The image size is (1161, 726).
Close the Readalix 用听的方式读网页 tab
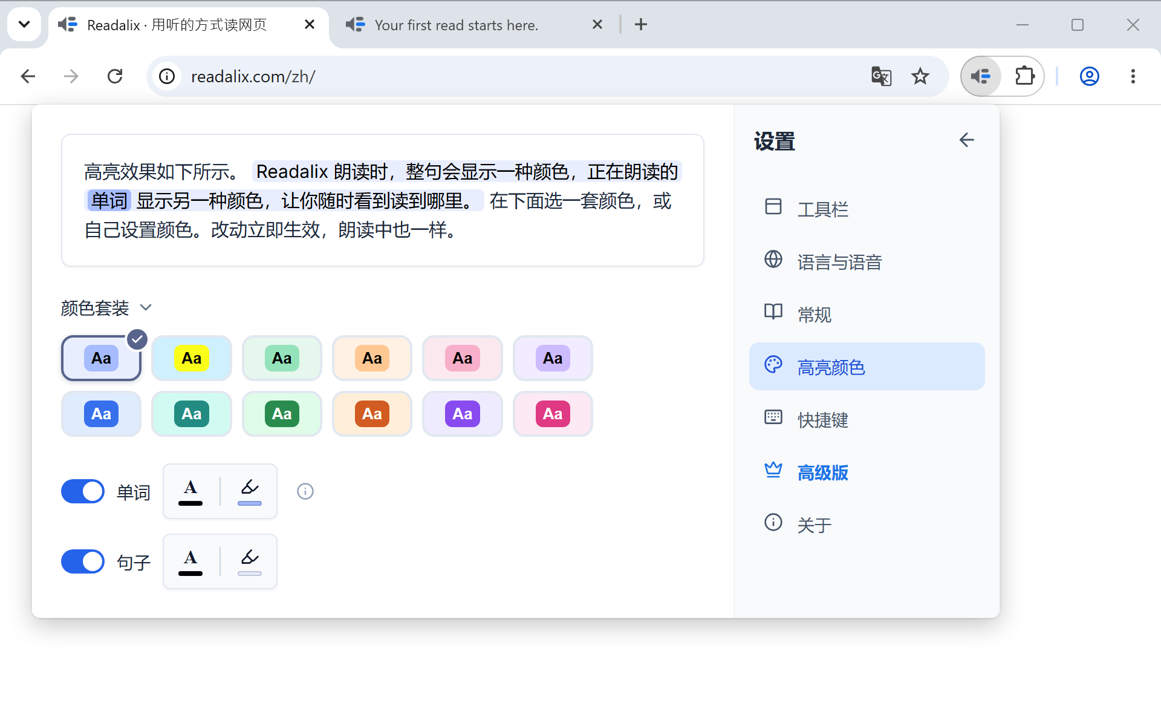pyautogui.click(x=310, y=24)
